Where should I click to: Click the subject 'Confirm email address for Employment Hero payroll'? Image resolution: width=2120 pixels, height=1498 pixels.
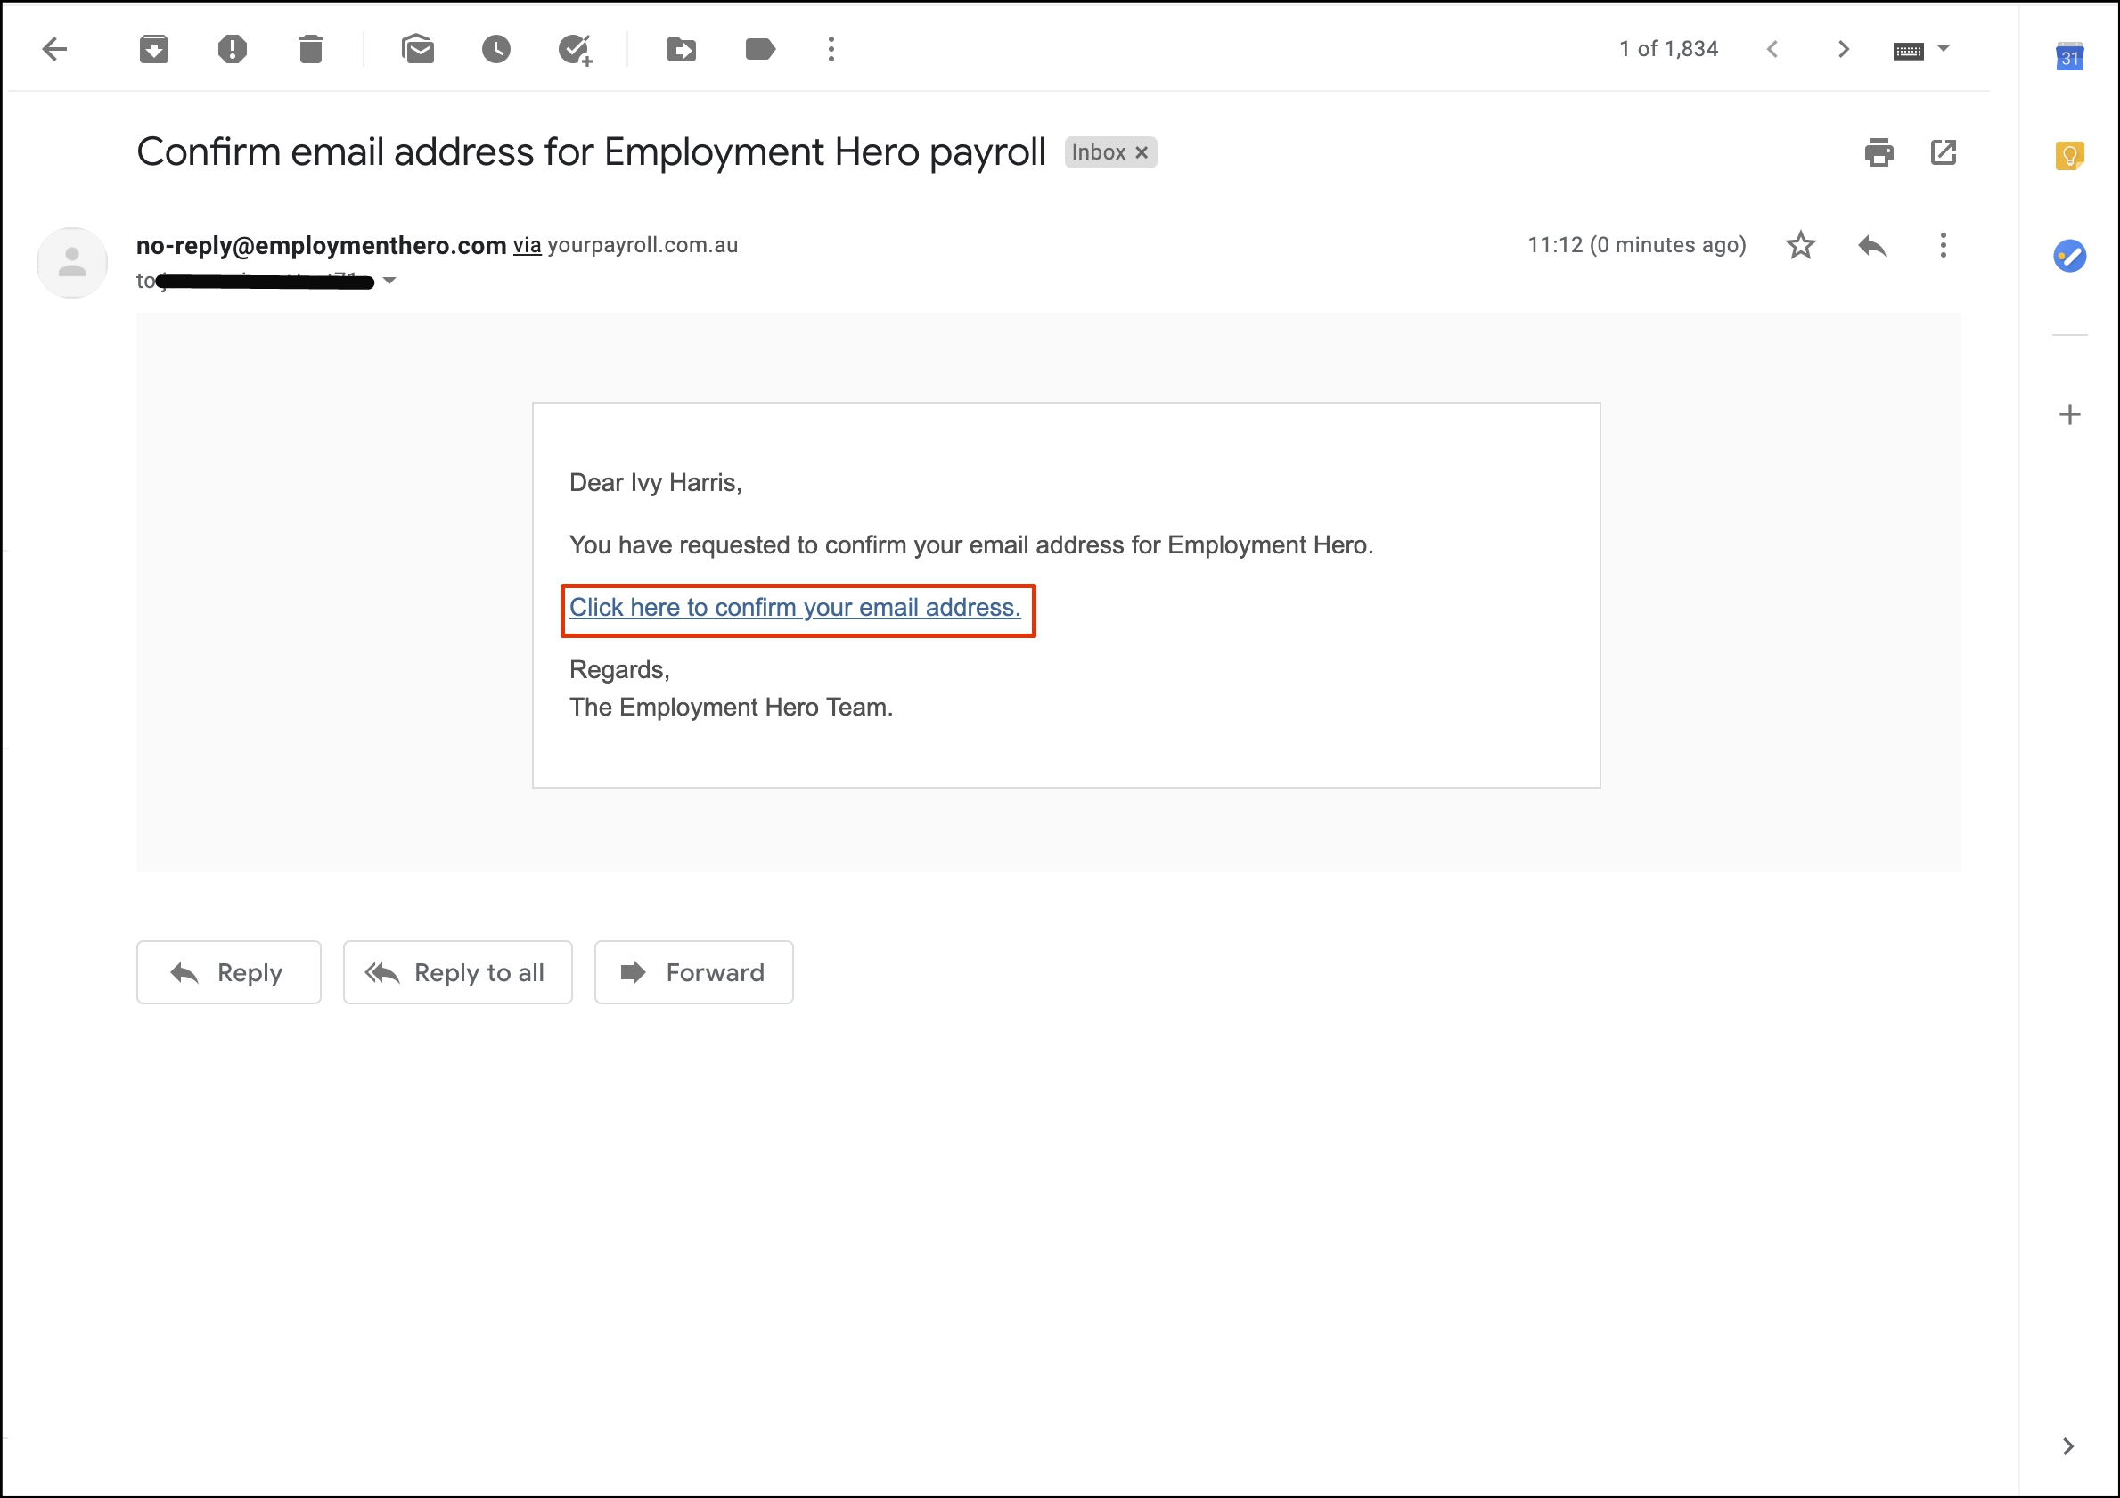pos(591,152)
